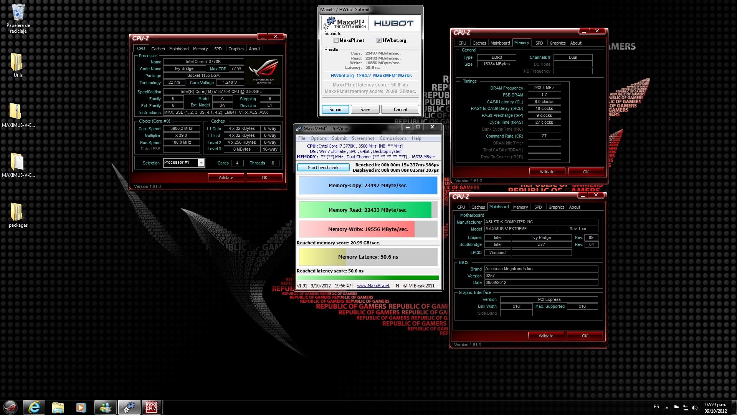The image size is (737, 415).
Task: Untick the HWbot.org submit checkbox
Action: point(379,40)
